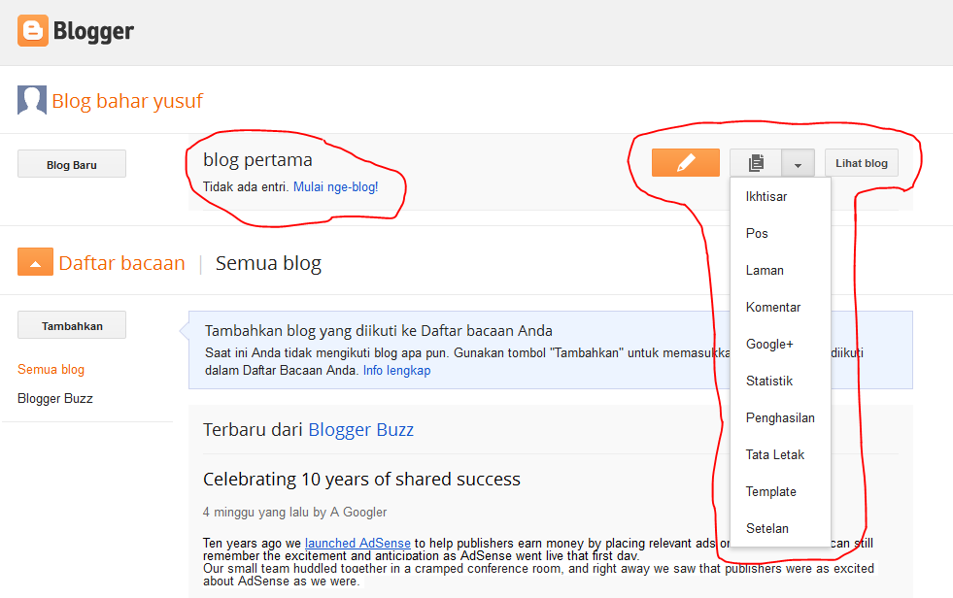Create new post with orange pencil button

tap(686, 163)
